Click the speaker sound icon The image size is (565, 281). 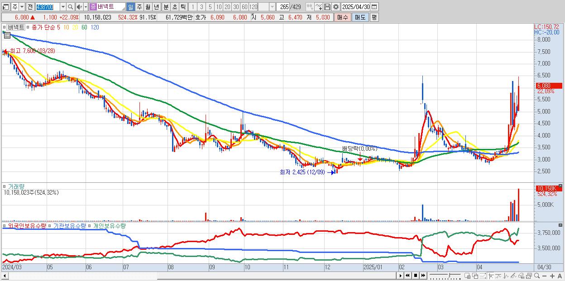tap(79, 7)
